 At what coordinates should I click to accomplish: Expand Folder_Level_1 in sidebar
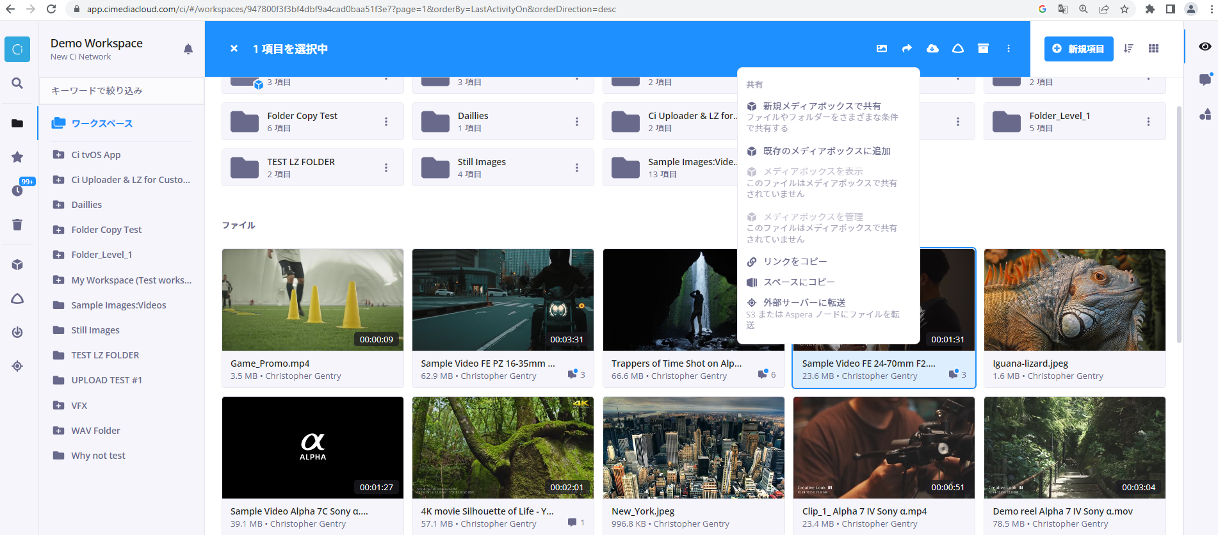coord(58,255)
